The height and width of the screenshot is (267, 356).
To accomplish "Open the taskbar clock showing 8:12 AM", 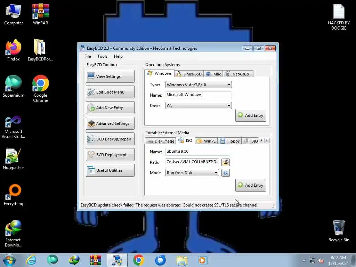I will [338, 260].
